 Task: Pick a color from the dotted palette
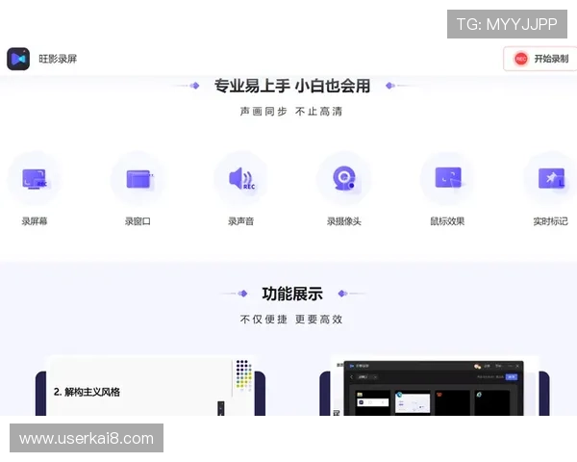[243, 374]
